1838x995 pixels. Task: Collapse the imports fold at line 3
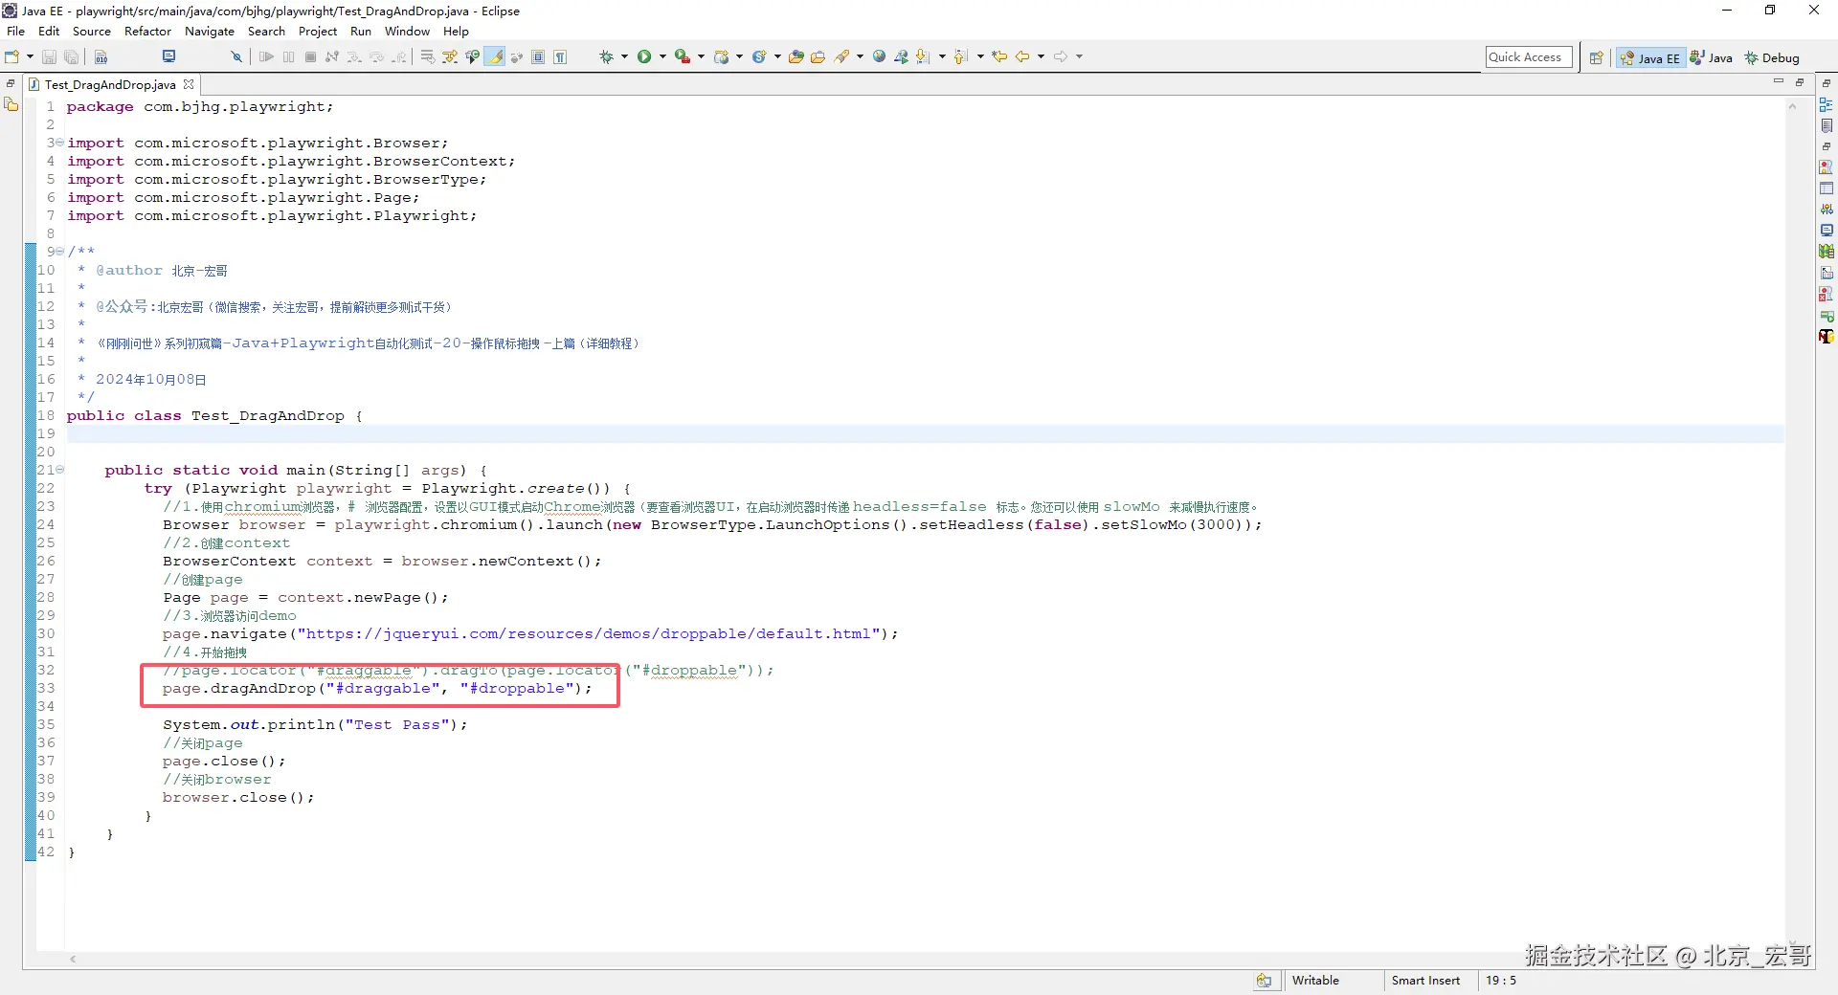pos(59,143)
